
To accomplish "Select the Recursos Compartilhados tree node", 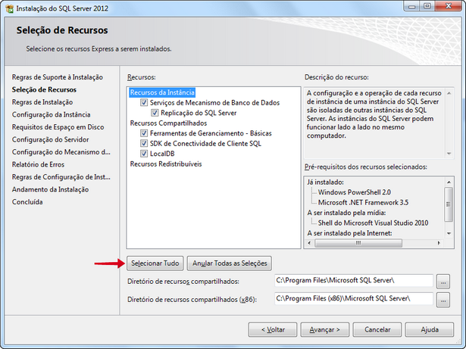I will [168, 123].
